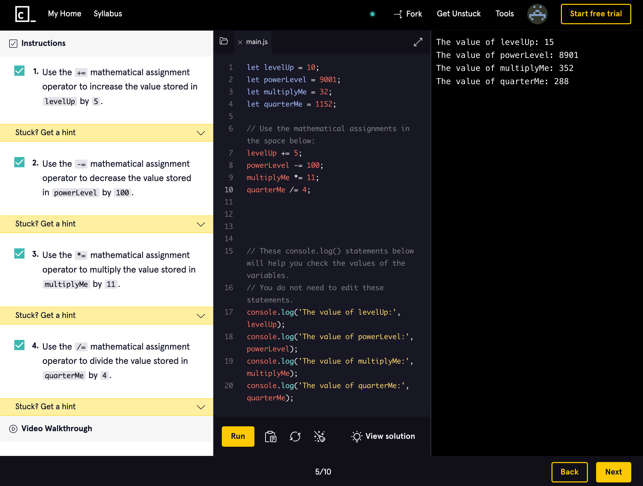Open the Syllabus menu item
The image size is (643, 486).
[108, 14]
